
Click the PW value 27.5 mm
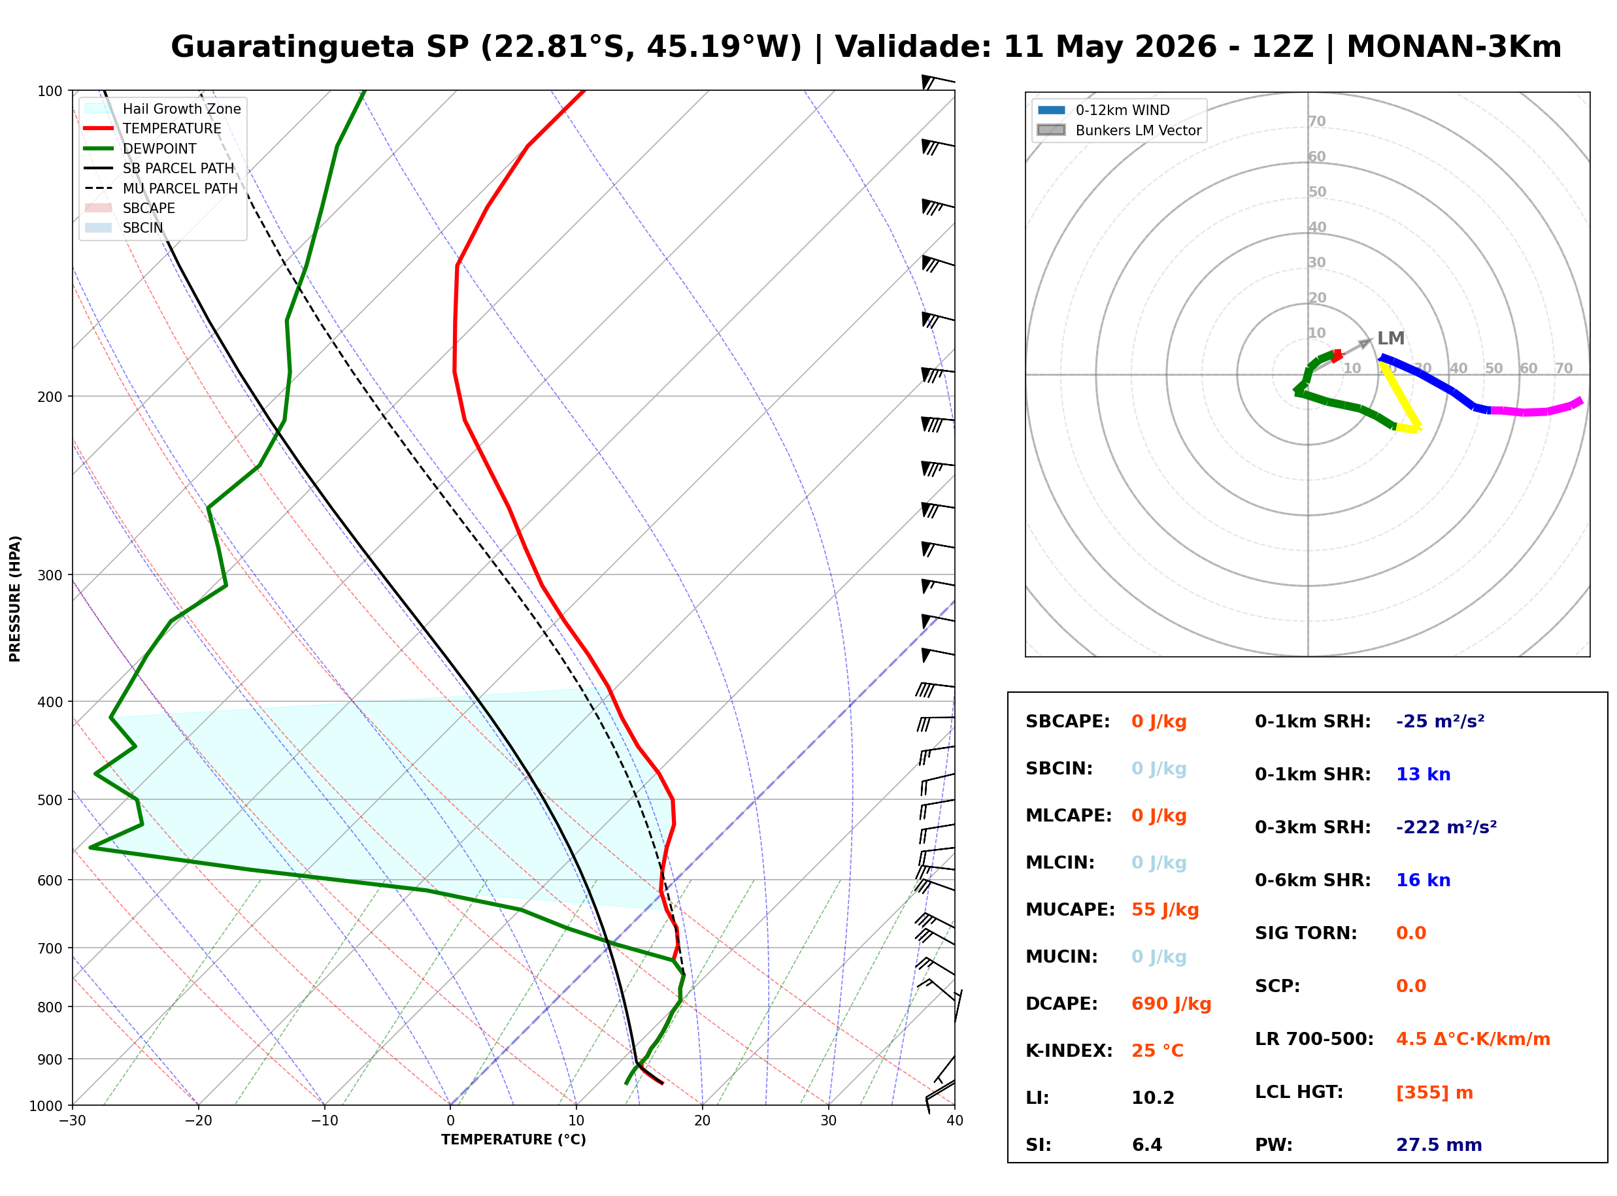tap(1439, 1145)
